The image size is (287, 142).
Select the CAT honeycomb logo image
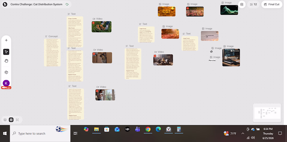(166, 11)
